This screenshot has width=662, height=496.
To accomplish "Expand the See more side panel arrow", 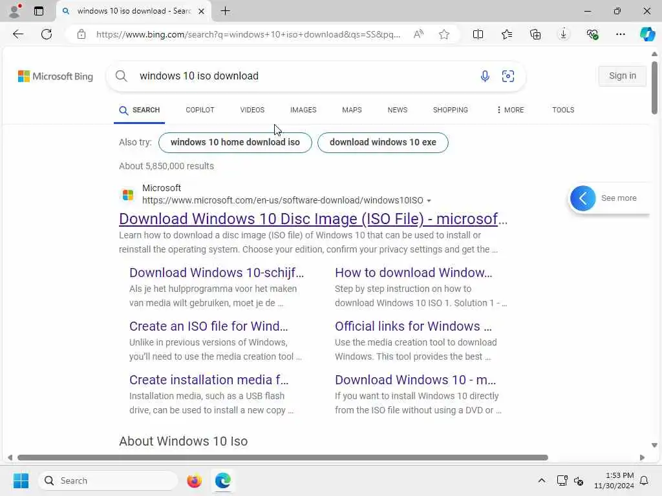I will [582, 198].
